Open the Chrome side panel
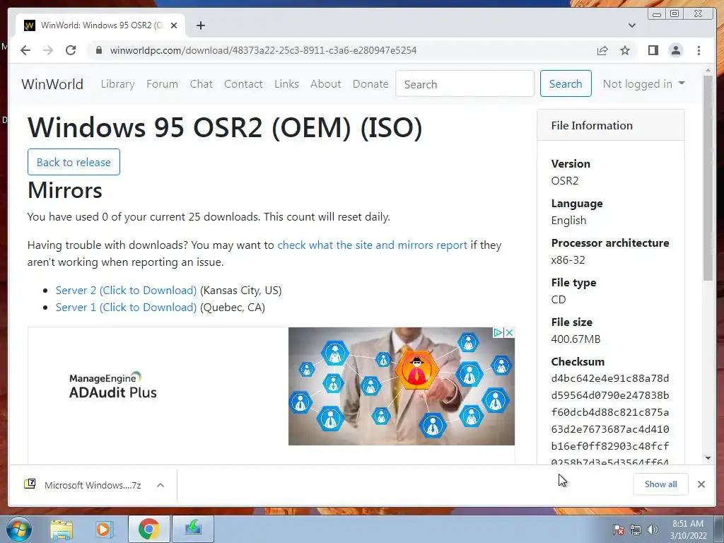The height and width of the screenshot is (543, 724). pos(653,50)
